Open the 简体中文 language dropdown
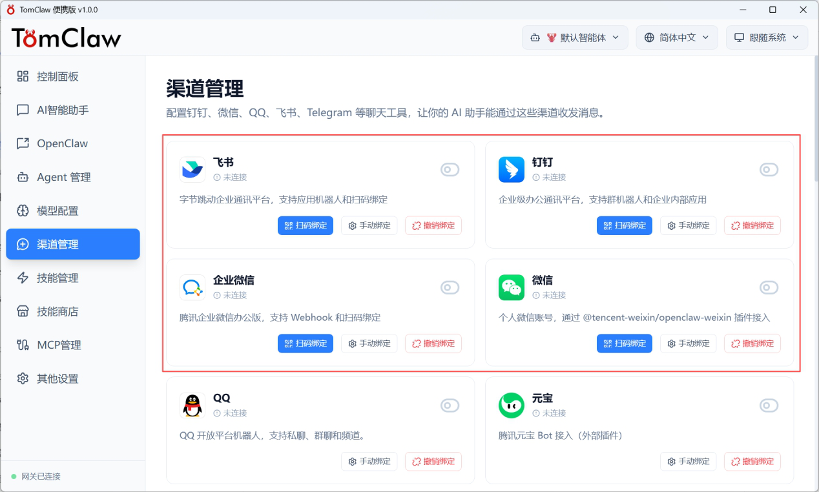This screenshot has width=819, height=492. (x=677, y=37)
